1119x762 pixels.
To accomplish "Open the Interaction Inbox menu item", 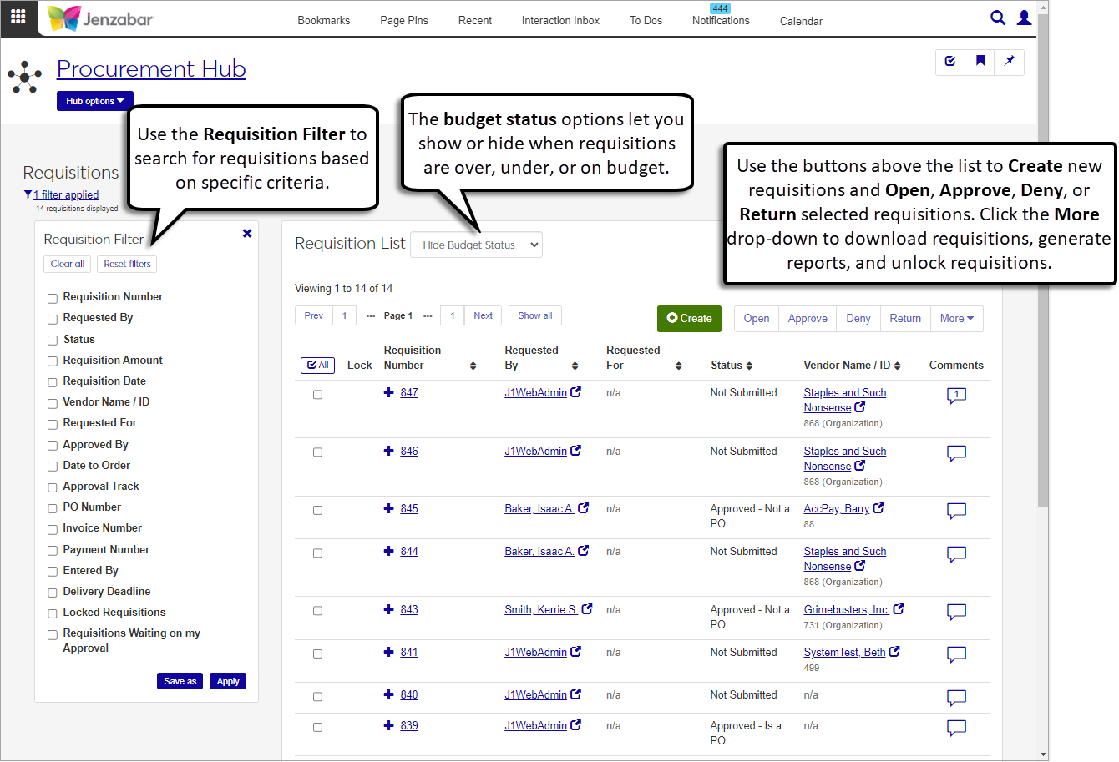I will coord(560,21).
